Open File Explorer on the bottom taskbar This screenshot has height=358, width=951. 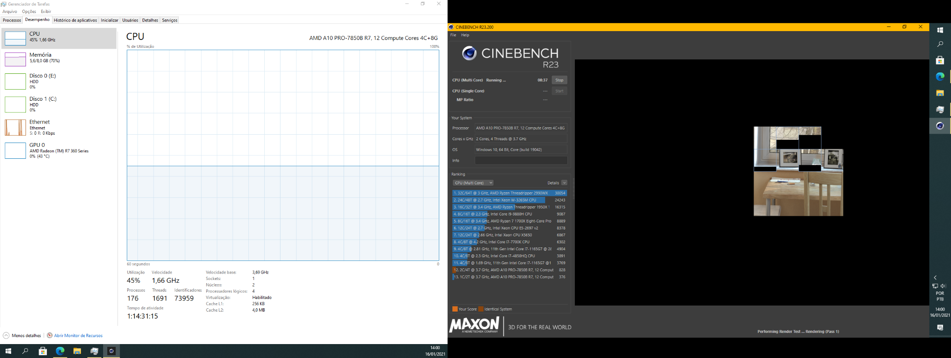(x=77, y=351)
